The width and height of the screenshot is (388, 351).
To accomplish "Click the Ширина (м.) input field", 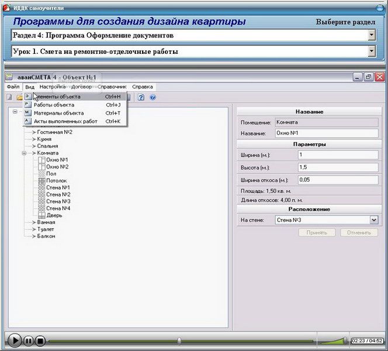I will pyautogui.click(x=338, y=155).
